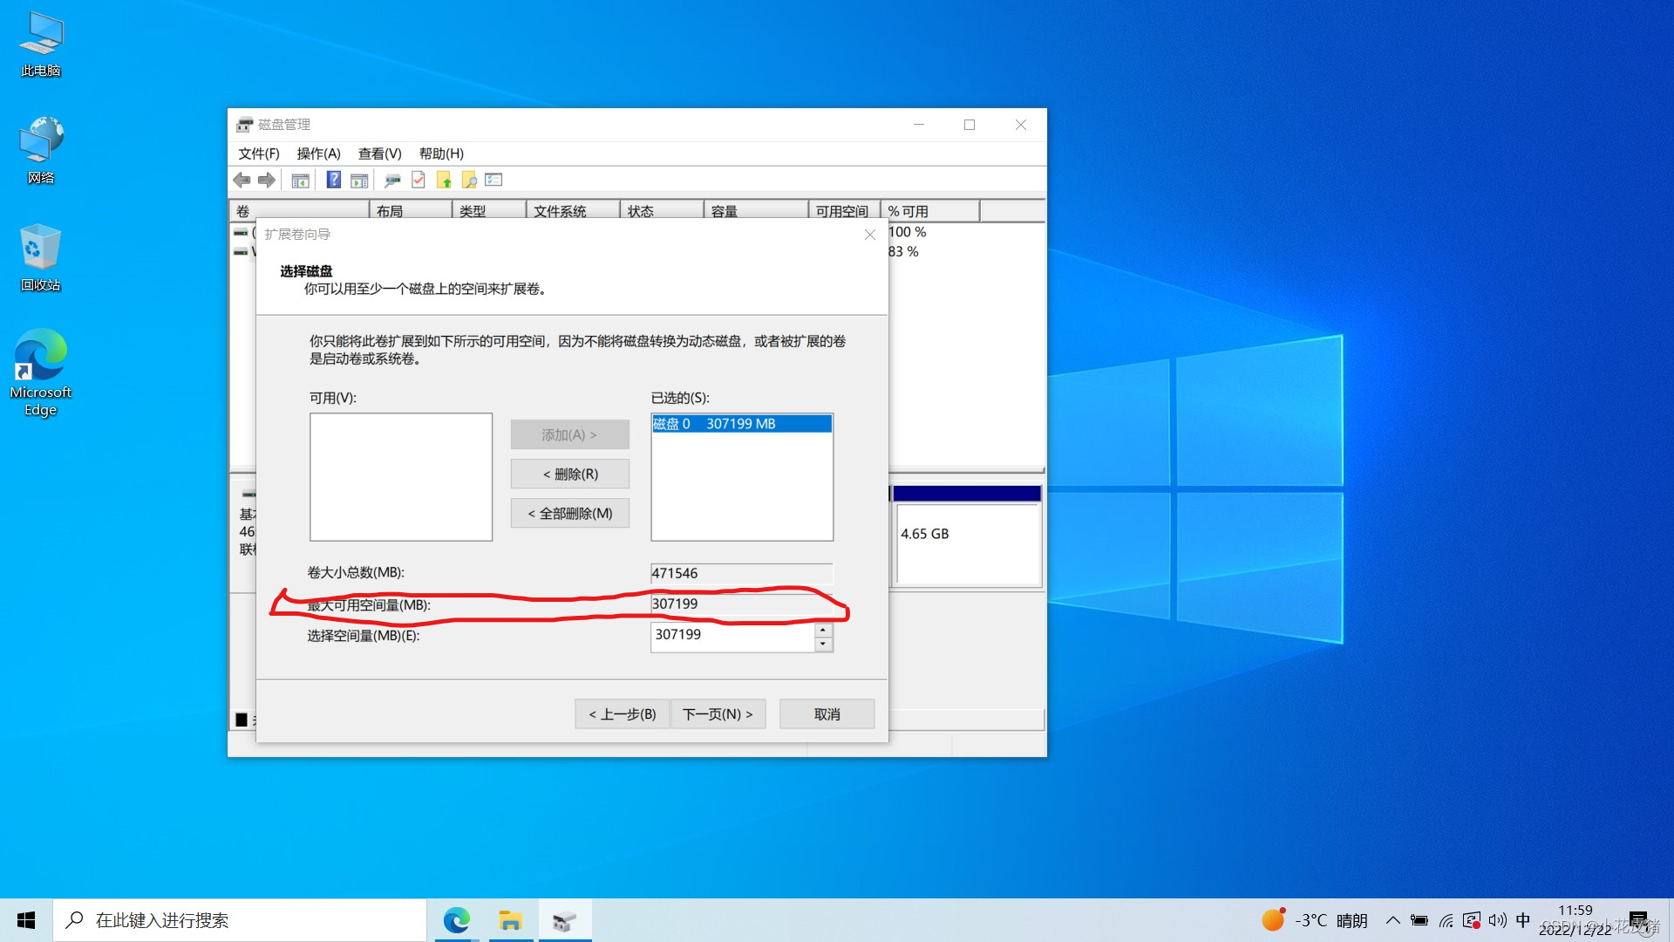Click the disk connection rescan icon
Image resolution: width=1674 pixels, height=942 pixels.
pos(392,181)
